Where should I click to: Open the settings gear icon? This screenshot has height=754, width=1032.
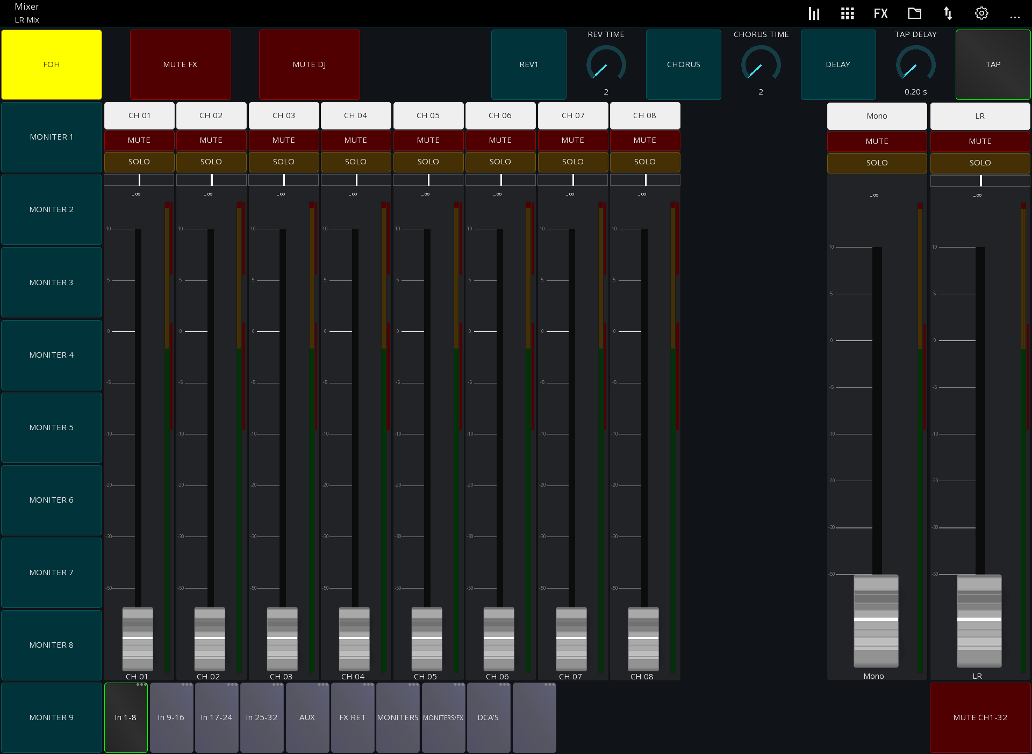(981, 13)
